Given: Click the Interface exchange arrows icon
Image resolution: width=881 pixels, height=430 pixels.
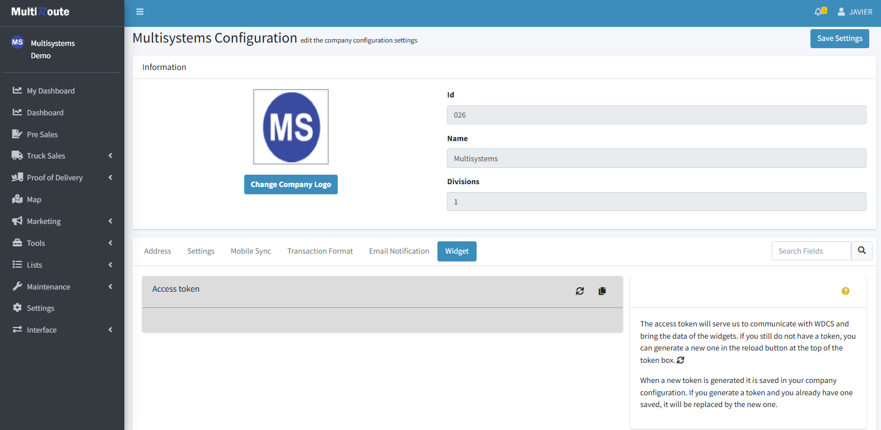Looking at the screenshot, I should (17, 330).
